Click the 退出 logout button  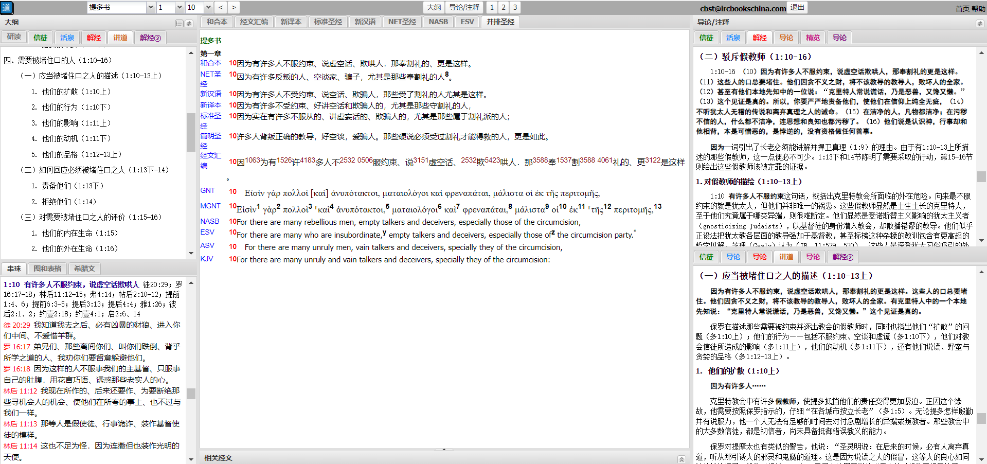pyautogui.click(x=797, y=7)
